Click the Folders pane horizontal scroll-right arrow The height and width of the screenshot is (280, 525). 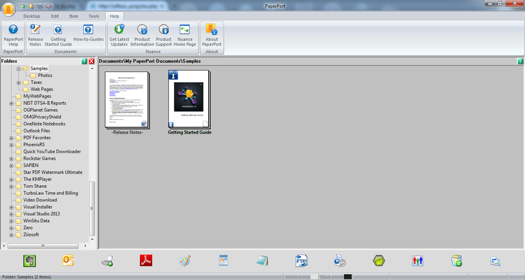(x=85, y=246)
